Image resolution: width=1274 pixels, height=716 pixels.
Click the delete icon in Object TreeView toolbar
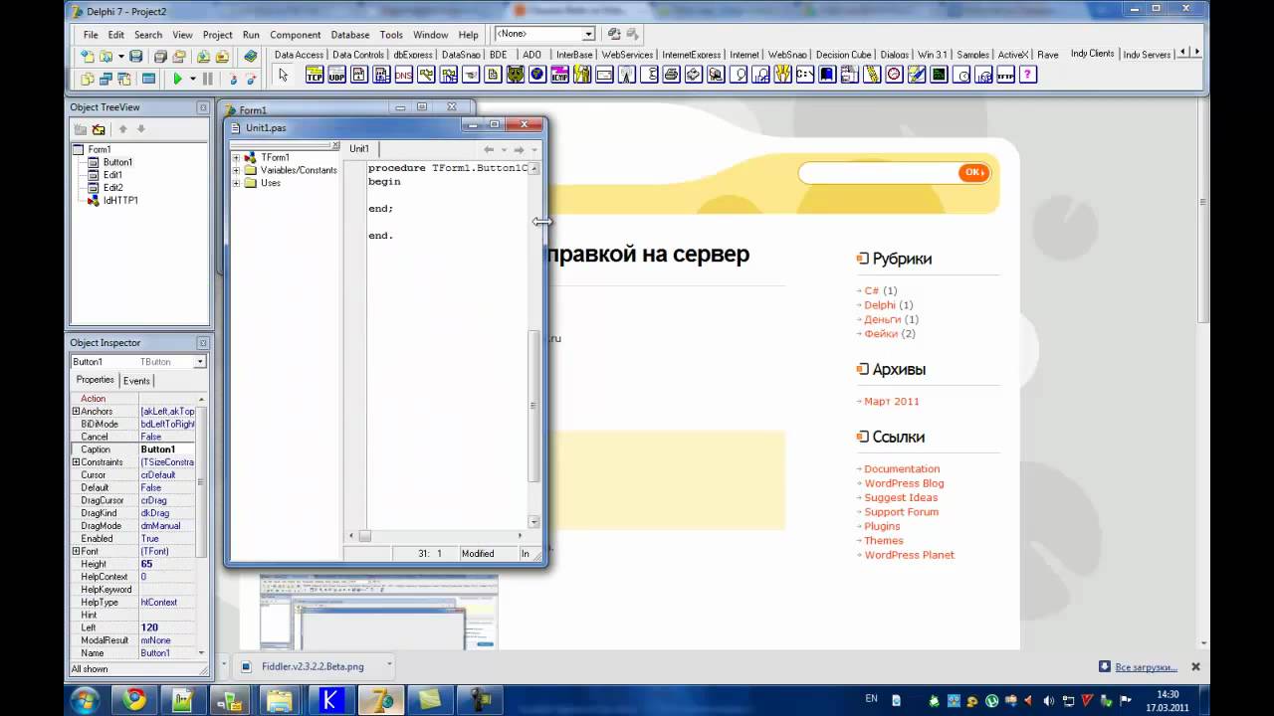click(x=99, y=129)
